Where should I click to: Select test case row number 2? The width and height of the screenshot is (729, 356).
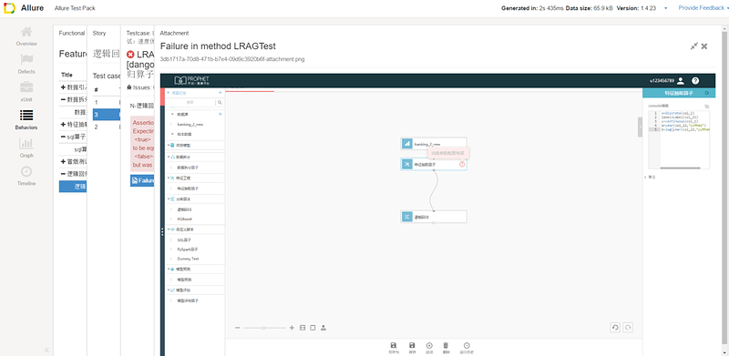106,127
